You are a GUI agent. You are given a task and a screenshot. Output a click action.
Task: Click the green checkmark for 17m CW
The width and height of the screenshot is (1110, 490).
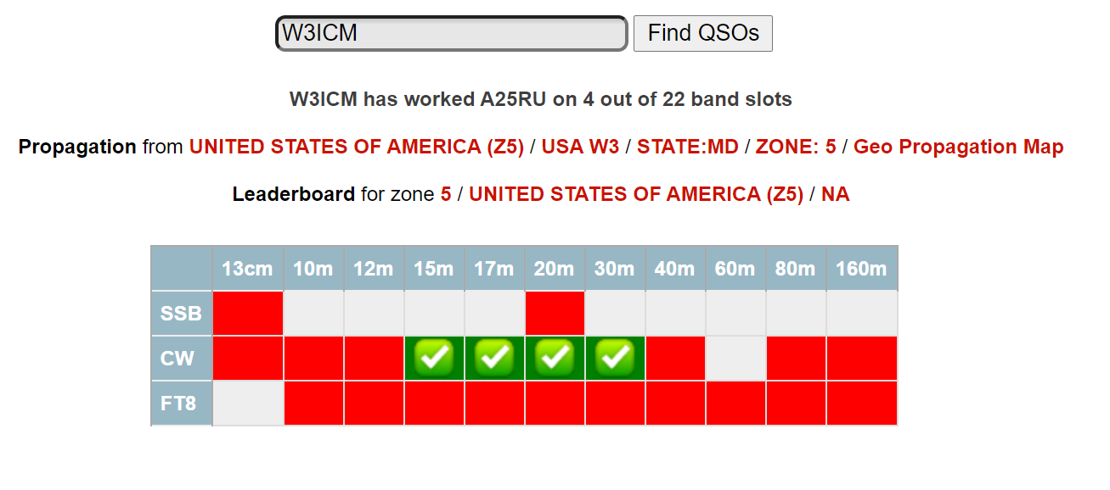[x=494, y=359]
